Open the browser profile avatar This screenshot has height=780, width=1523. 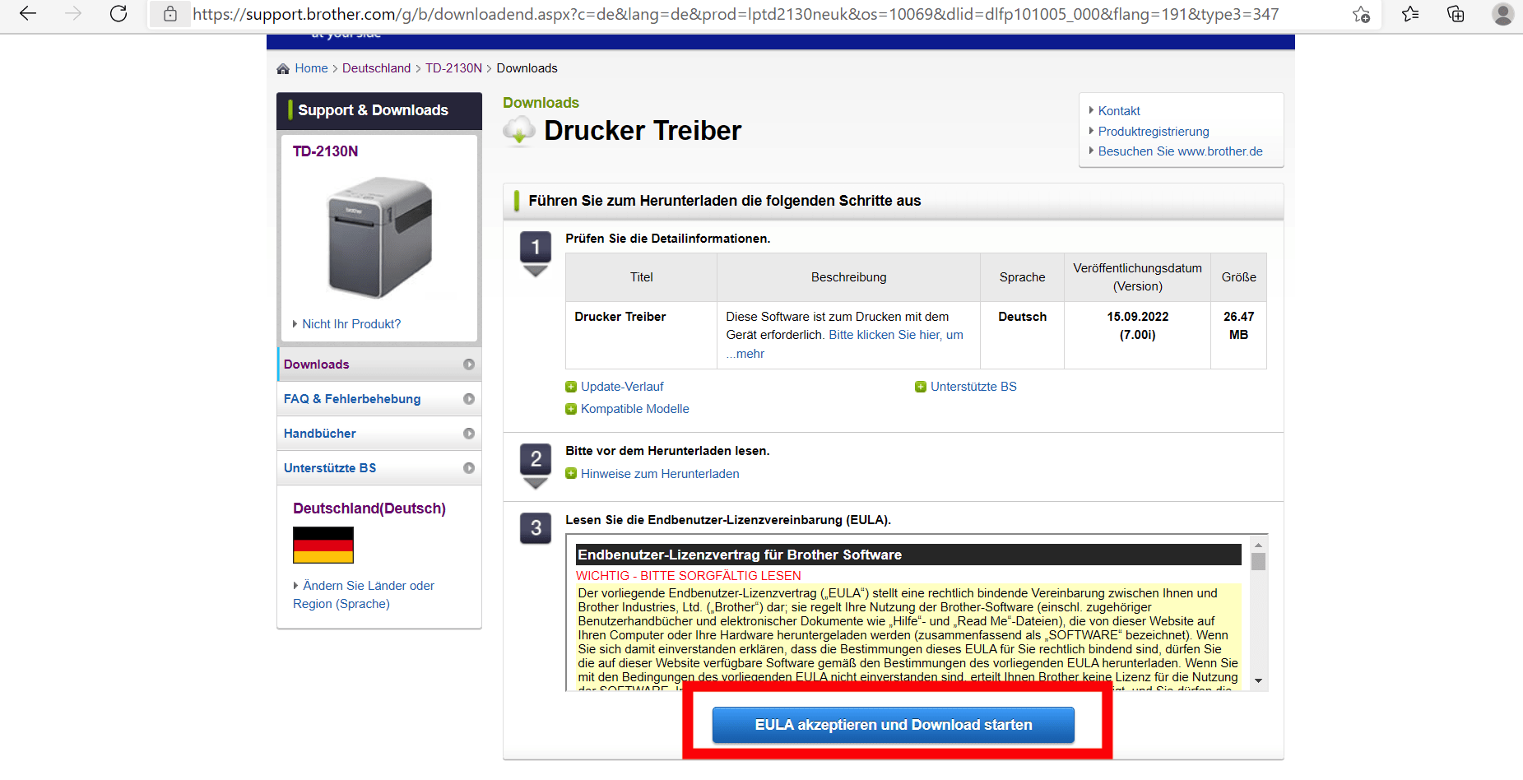1502,14
